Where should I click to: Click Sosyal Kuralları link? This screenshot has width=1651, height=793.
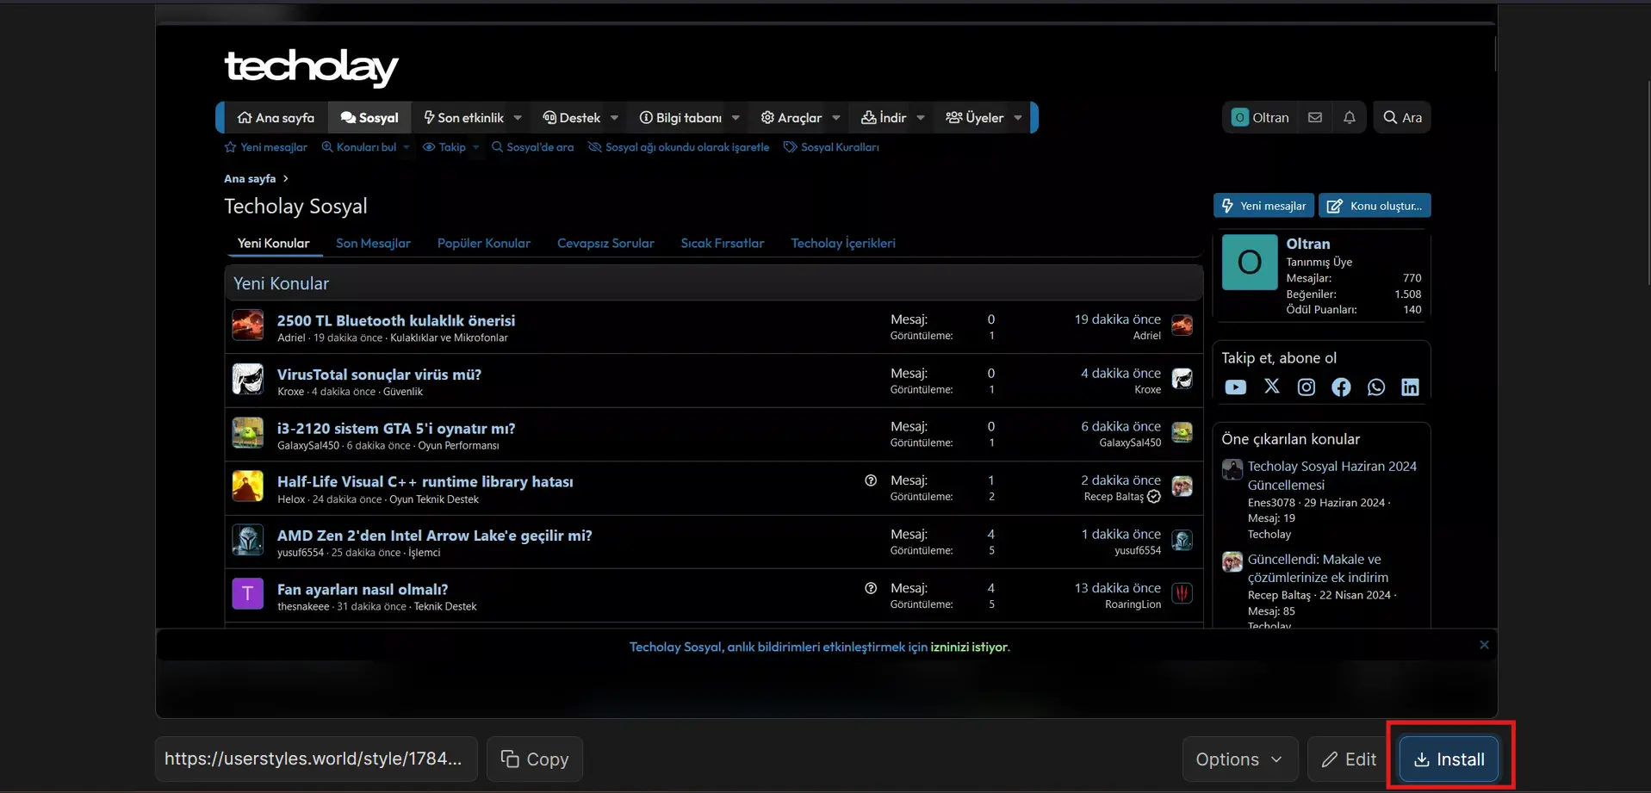831,147
